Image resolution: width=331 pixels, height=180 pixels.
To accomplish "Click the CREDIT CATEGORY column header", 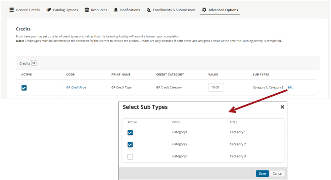I will tap(170, 74).
